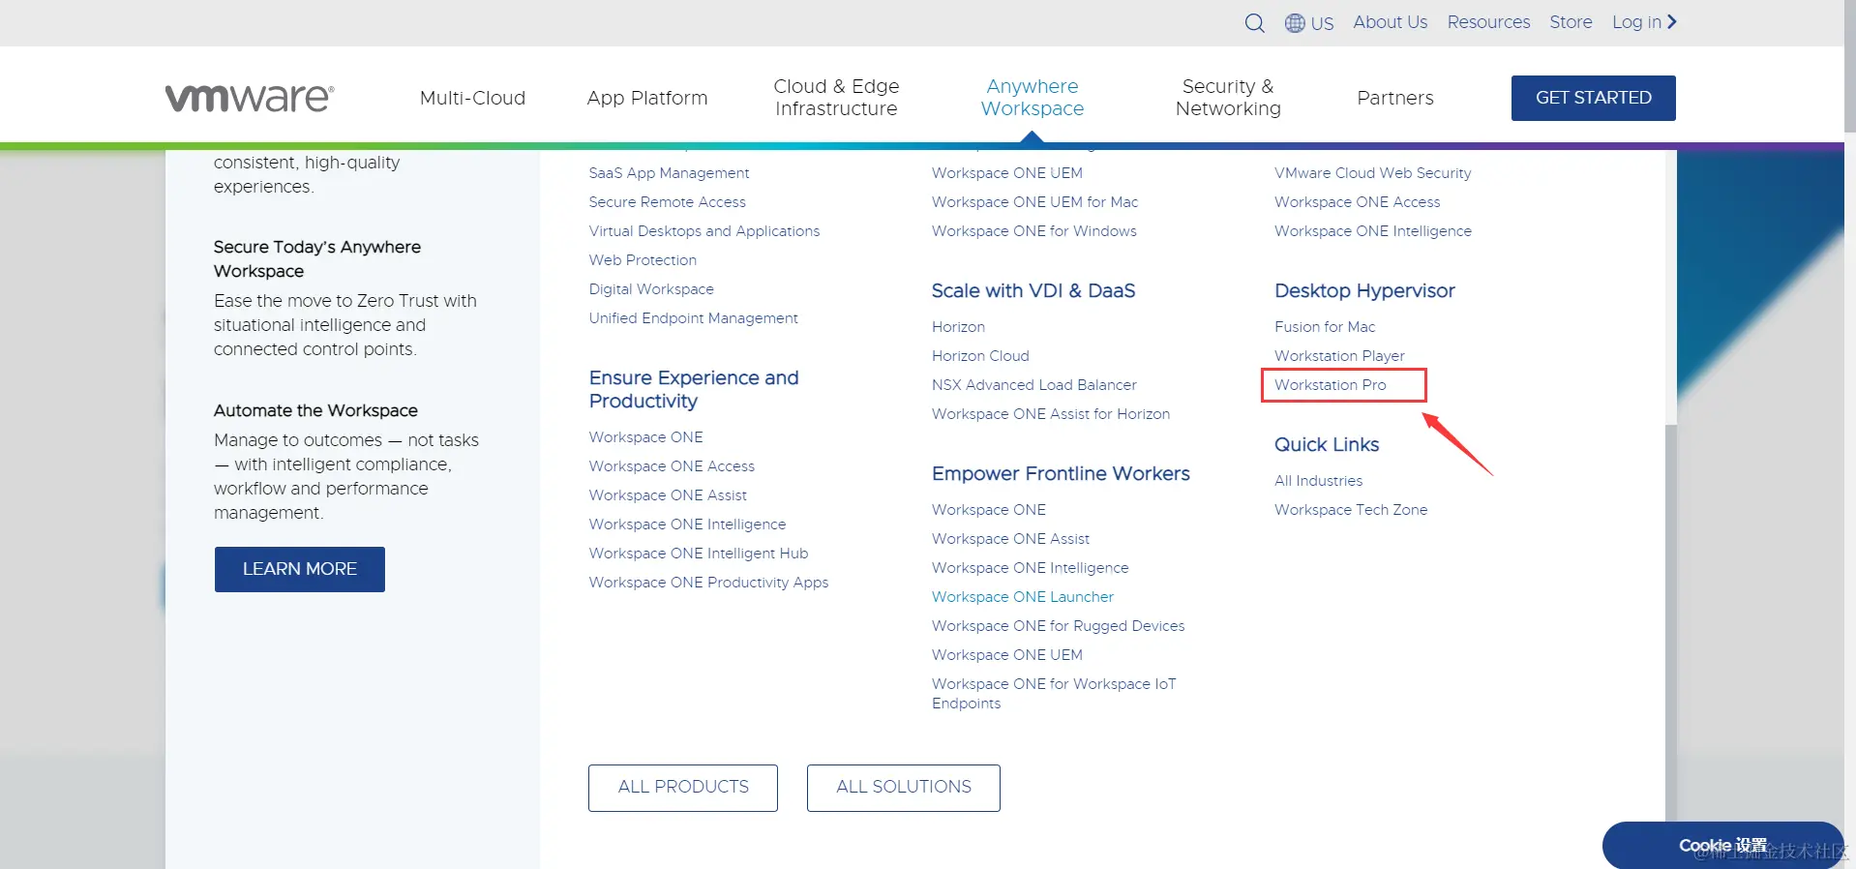The height and width of the screenshot is (869, 1856).
Task: Open Empower Frontline Workers heading
Action: (1061, 473)
